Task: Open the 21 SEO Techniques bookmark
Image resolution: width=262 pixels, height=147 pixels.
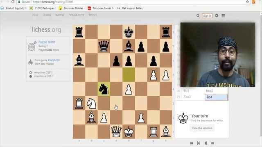Action: [42, 8]
